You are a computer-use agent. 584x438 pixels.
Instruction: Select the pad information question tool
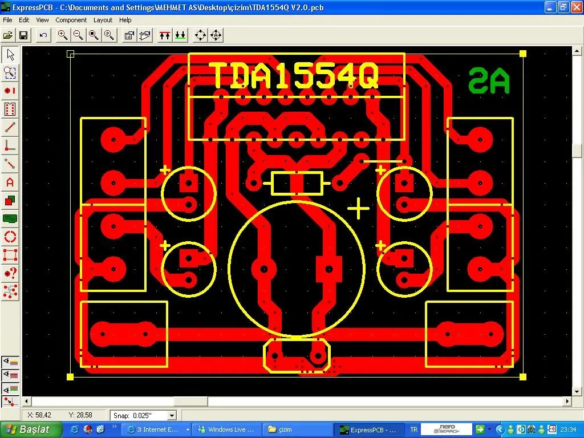(10, 273)
